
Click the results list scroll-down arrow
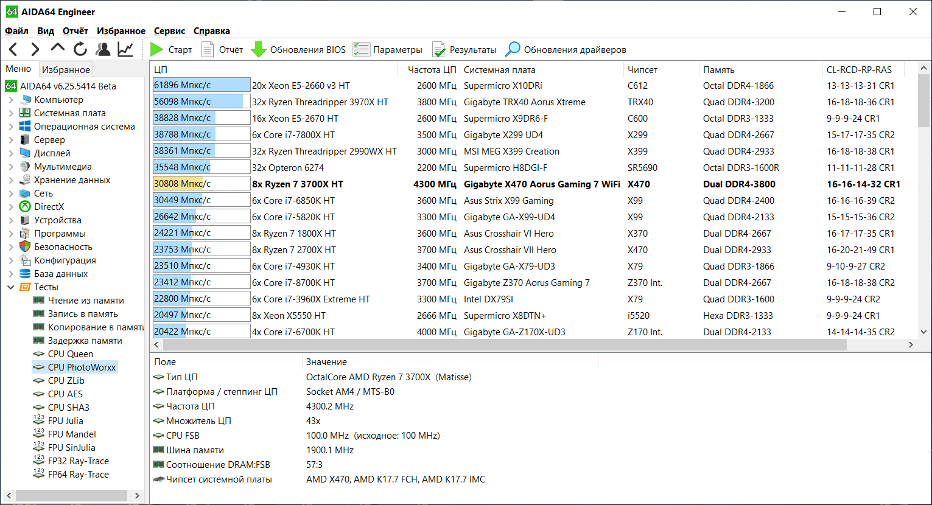coord(923,332)
